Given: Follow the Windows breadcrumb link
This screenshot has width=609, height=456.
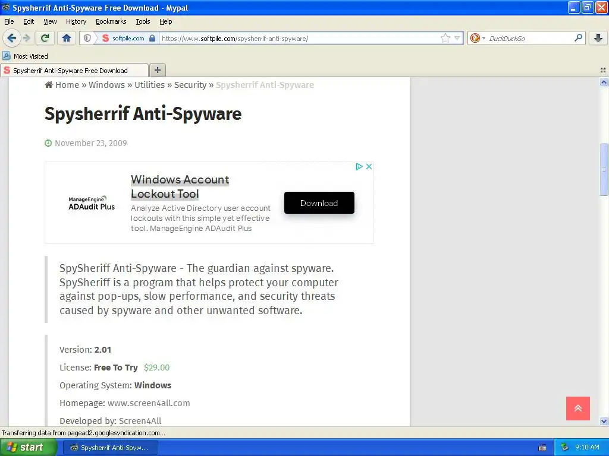Looking at the screenshot, I should pos(106,85).
